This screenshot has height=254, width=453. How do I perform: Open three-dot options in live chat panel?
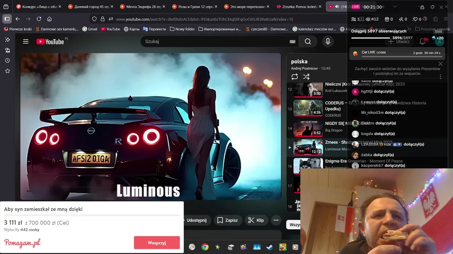pos(440,77)
